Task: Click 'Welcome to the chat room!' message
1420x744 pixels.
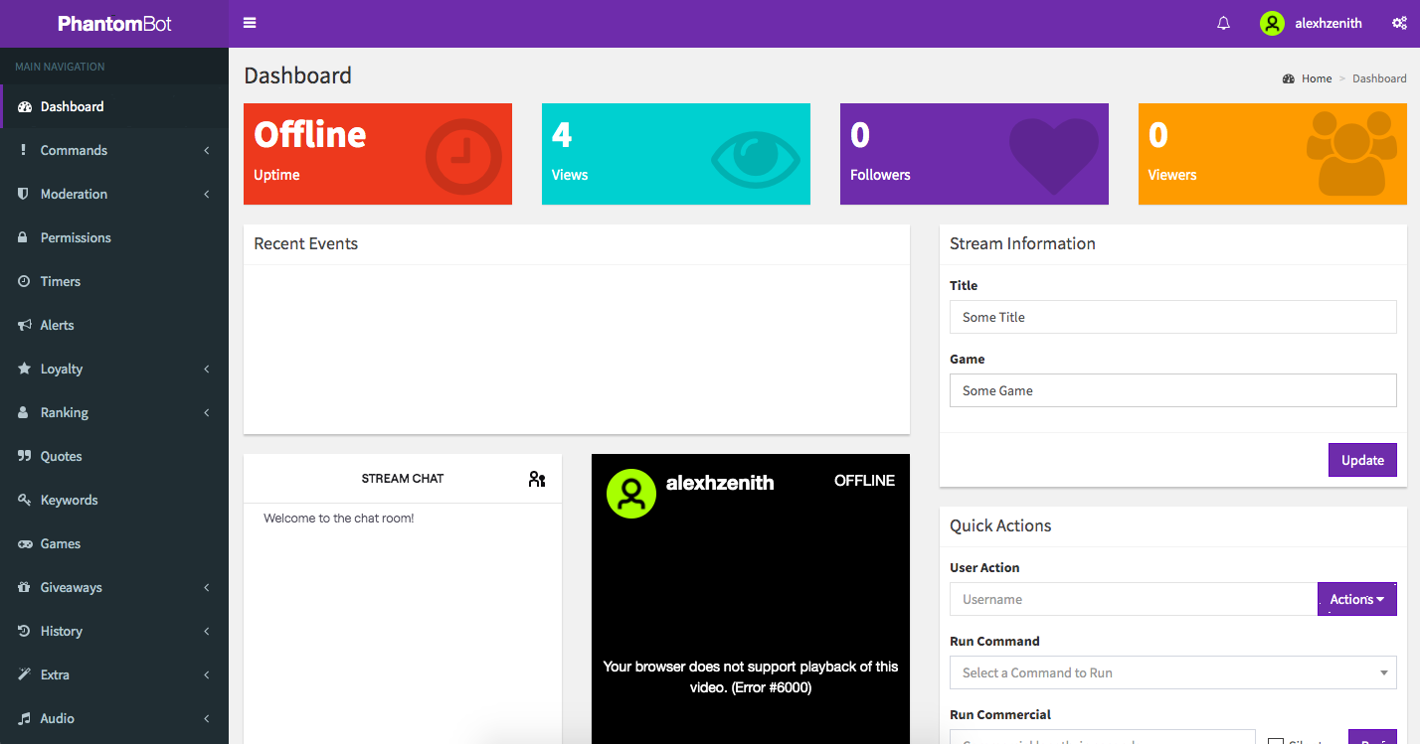Action: (338, 519)
